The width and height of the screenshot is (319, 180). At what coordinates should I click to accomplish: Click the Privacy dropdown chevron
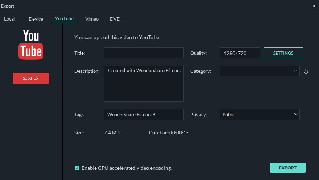pos(296,114)
